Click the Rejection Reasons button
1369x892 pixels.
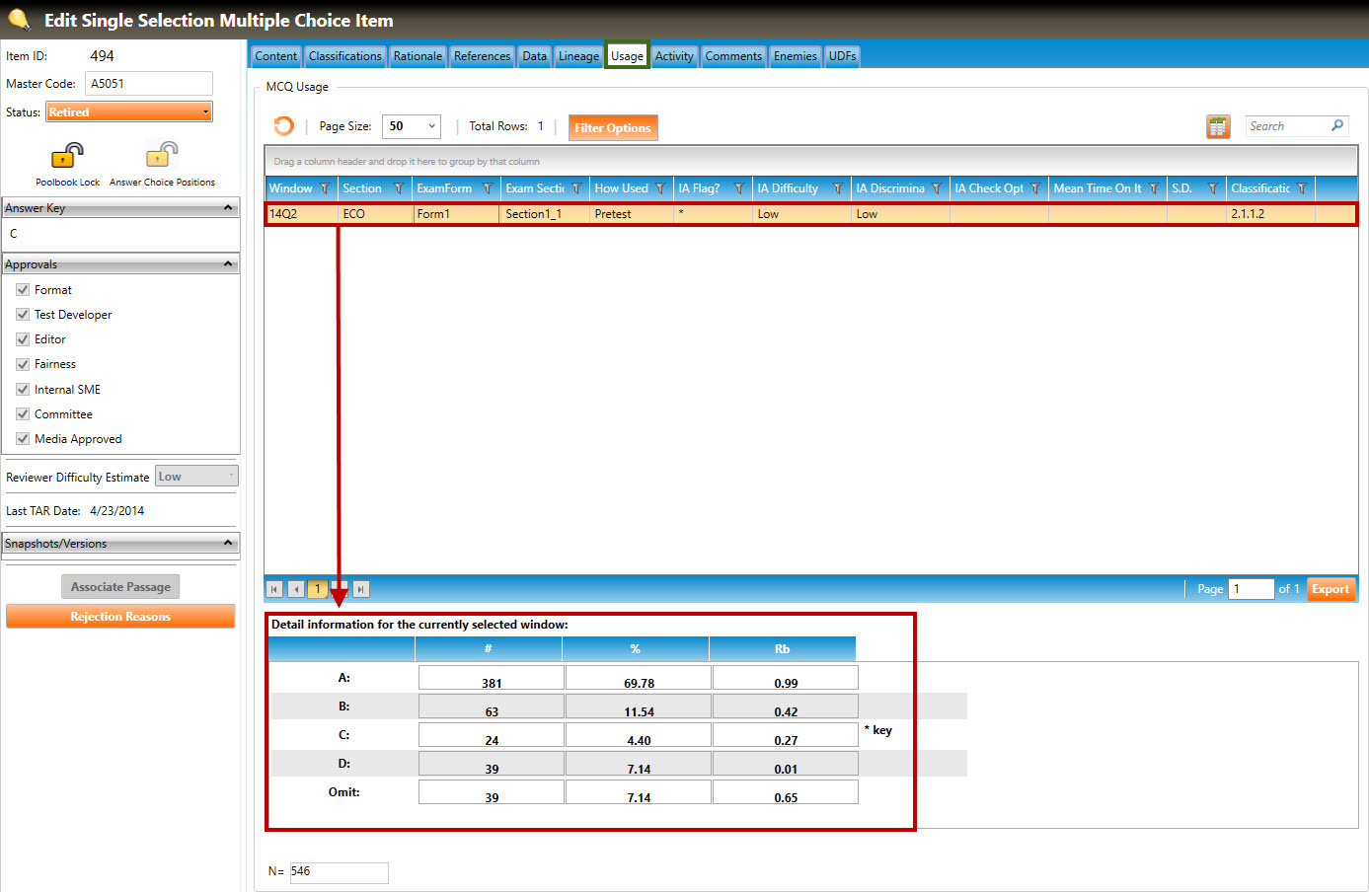coord(120,617)
